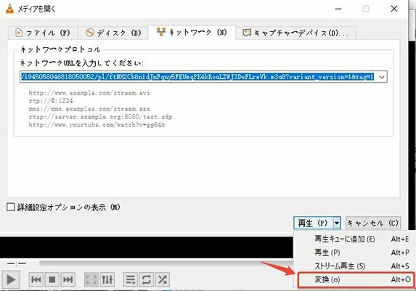The width and height of the screenshot is (416, 291).
Task: Stop playback with the stop button
Action: (52, 279)
